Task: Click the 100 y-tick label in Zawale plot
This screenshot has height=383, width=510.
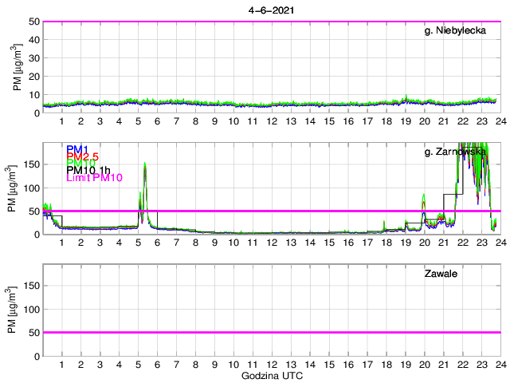Action: (x=29, y=309)
